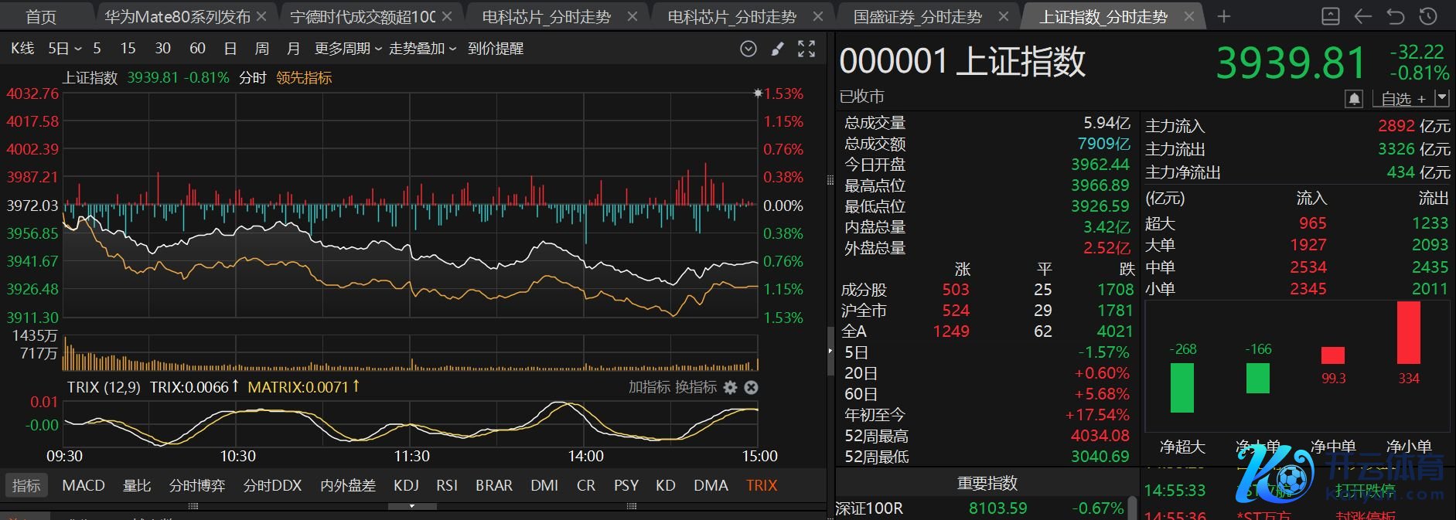1456x520 pixels.
Task: Add a new tab with plus icon
Action: 1223,16
